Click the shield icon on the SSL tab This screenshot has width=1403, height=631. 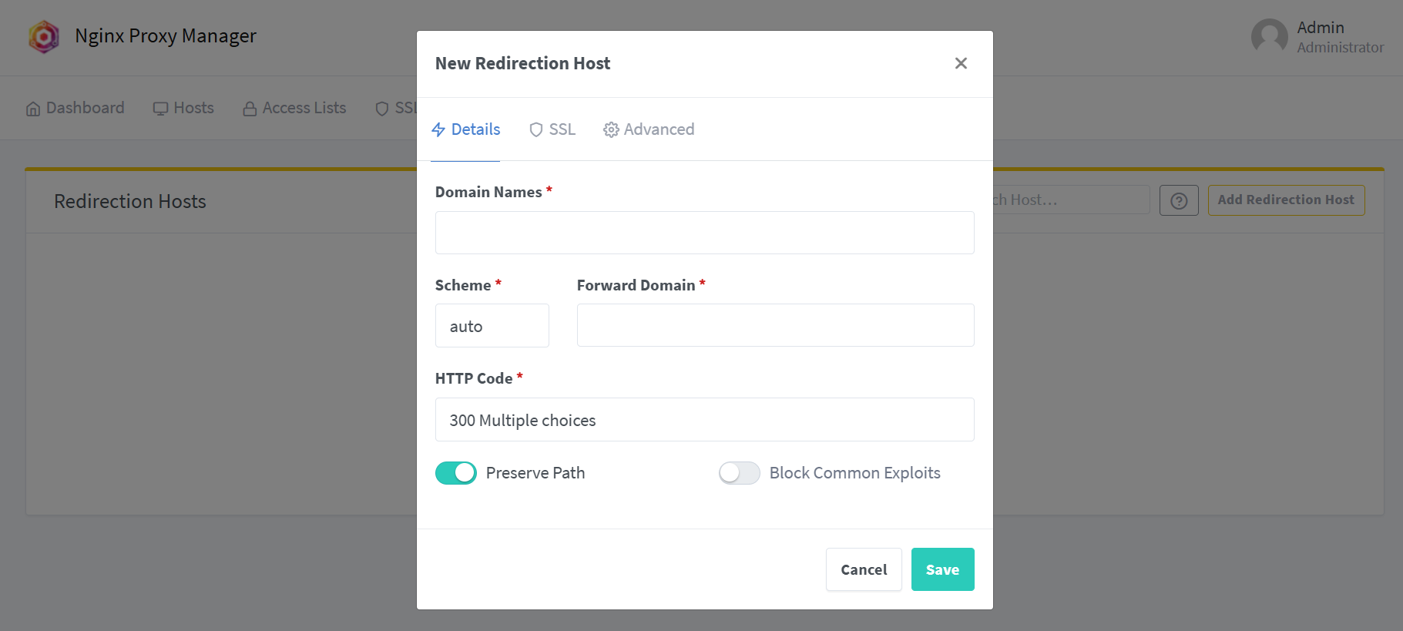point(536,129)
